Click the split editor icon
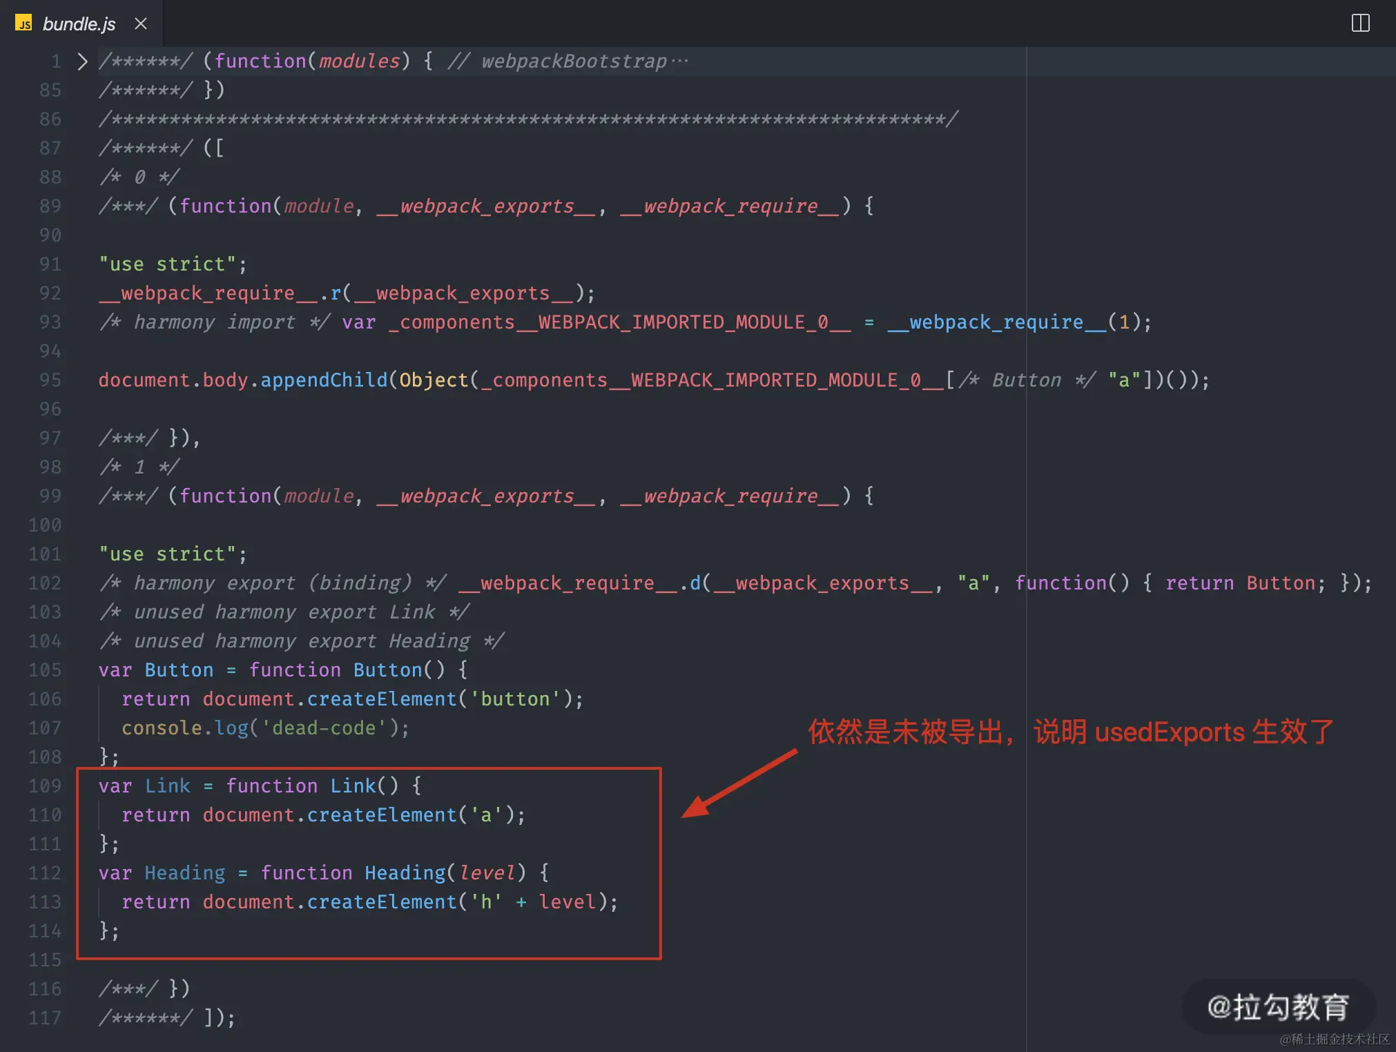Viewport: 1396px width, 1052px height. tap(1360, 23)
